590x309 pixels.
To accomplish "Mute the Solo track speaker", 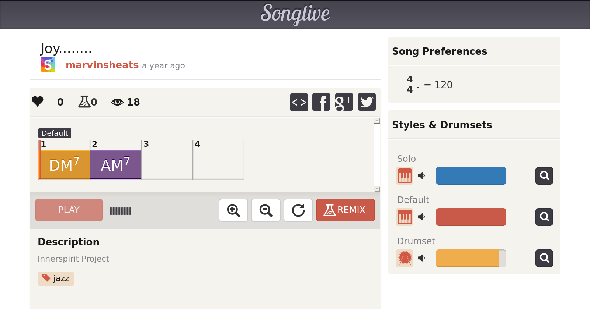I will click(421, 176).
